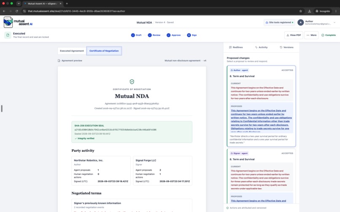The width and height of the screenshot is (340, 212).
Task: Go back in browser history
Action: [4, 11]
